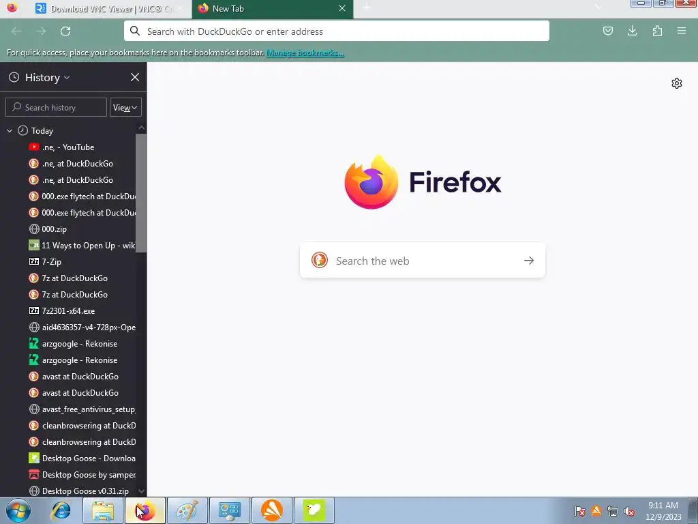Open 'Desktop Goose - Downloa' entry
This screenshot has width=698, height=524.
[82, 458]
